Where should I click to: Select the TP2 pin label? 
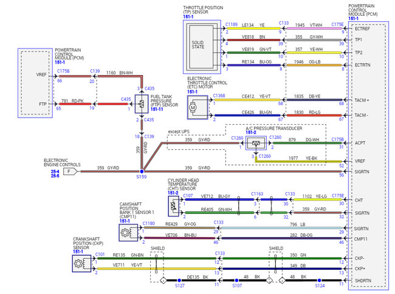359,53
